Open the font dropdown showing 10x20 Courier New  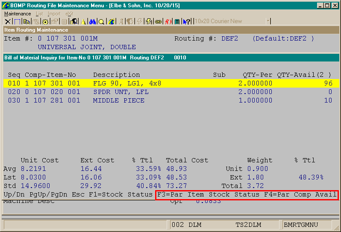tap(268, 21)
